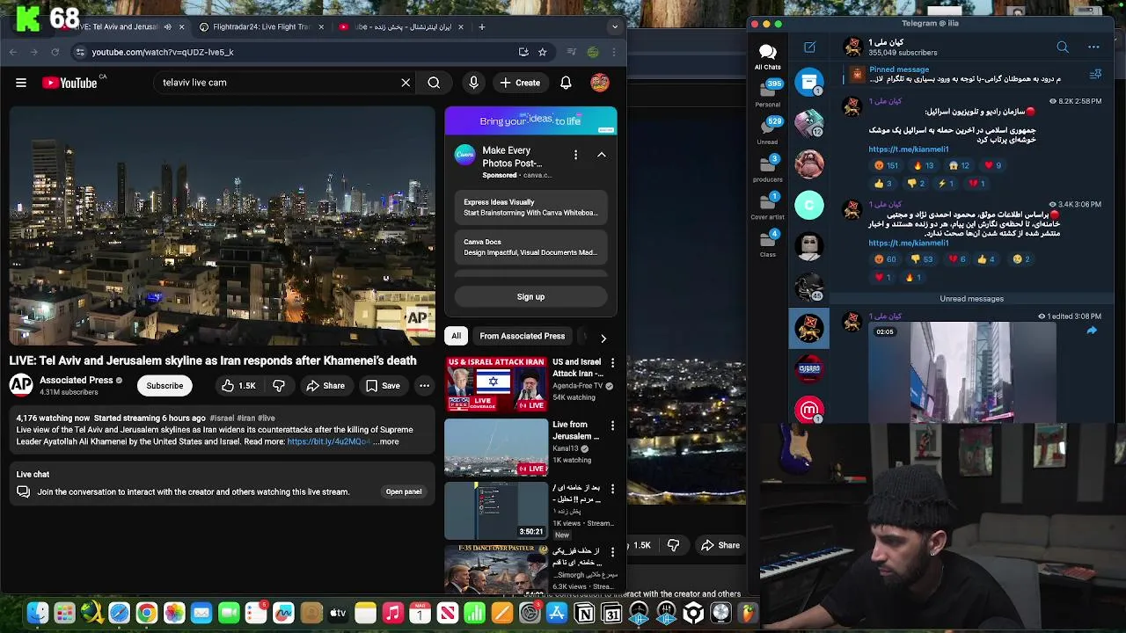Image resolution: width=1126 pixels, height=633 pixels.
Task: Forward the Telegram video message
Action: pos(1092,331)
